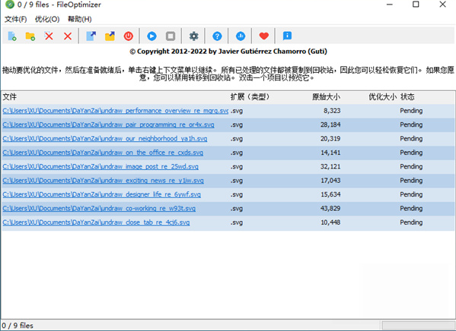Remove selected files with the first red X
This screenshot has width=456, height=331.
49,36
